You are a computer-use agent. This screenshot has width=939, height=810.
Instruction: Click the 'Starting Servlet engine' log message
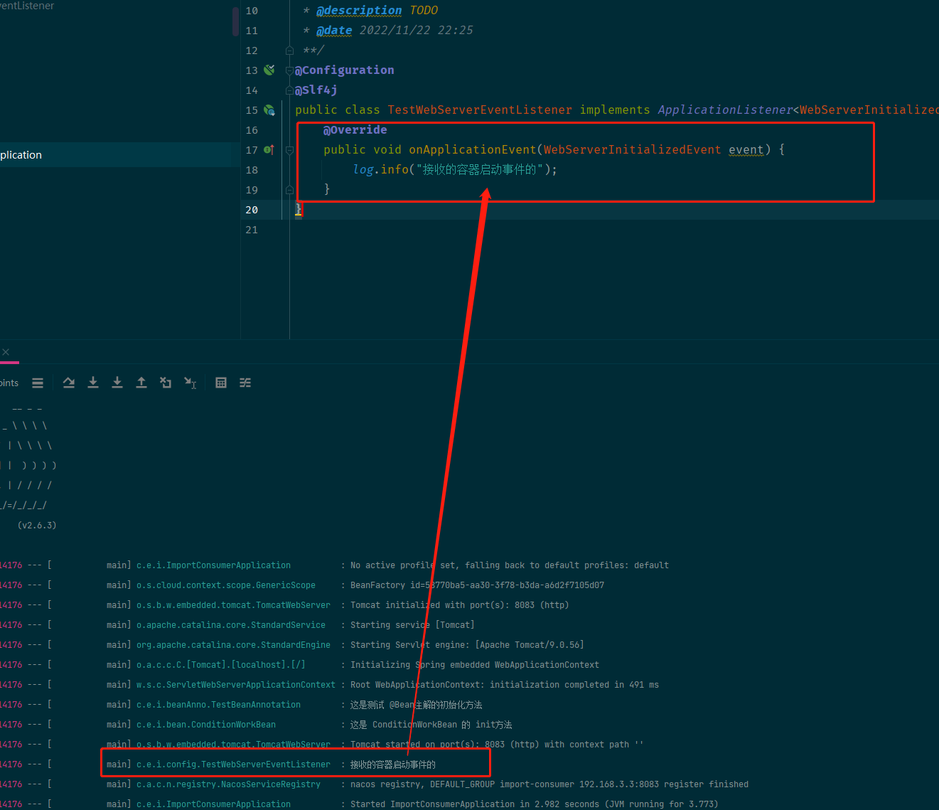coord(467,645)
